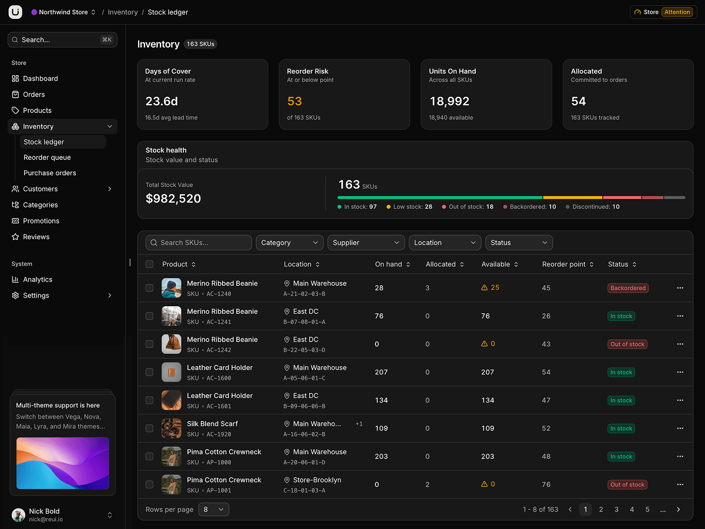Viewport: 705px width, 529px height.
Task: Open row actions menu for AC-1240
Action: [x=680, y=288]
